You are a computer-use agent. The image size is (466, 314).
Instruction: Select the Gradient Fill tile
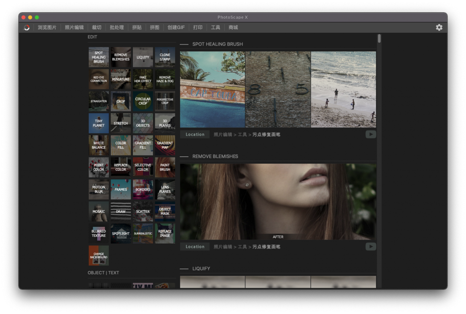click(x=143, y=145)
